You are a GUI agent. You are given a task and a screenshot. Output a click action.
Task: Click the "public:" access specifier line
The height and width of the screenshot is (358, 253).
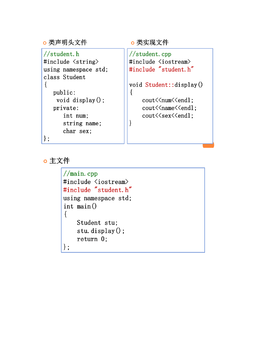[65, 93]
